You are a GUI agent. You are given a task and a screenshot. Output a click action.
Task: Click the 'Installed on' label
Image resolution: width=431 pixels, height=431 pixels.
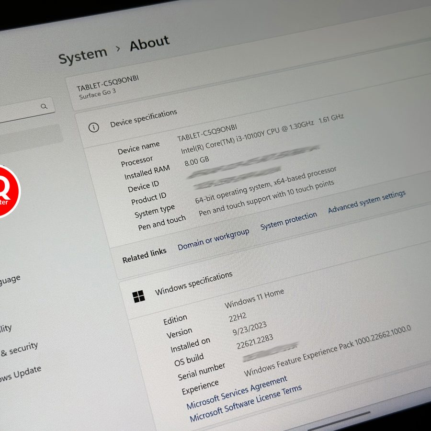[190, 345]
